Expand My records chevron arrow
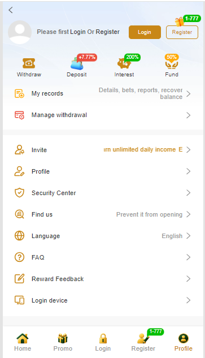Viewport: 205px width, 358px height. tap(189, 94)
